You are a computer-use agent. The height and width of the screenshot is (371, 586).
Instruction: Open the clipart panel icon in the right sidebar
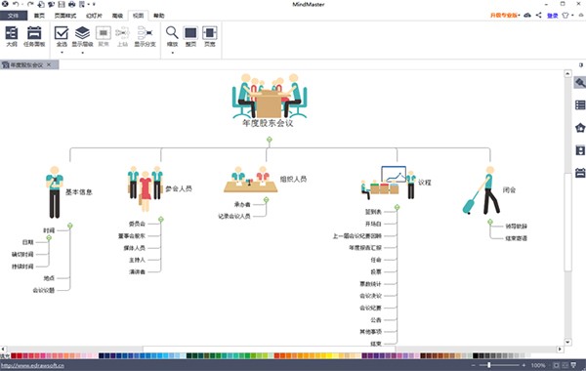pyautogui.click(x=580, y=150)
